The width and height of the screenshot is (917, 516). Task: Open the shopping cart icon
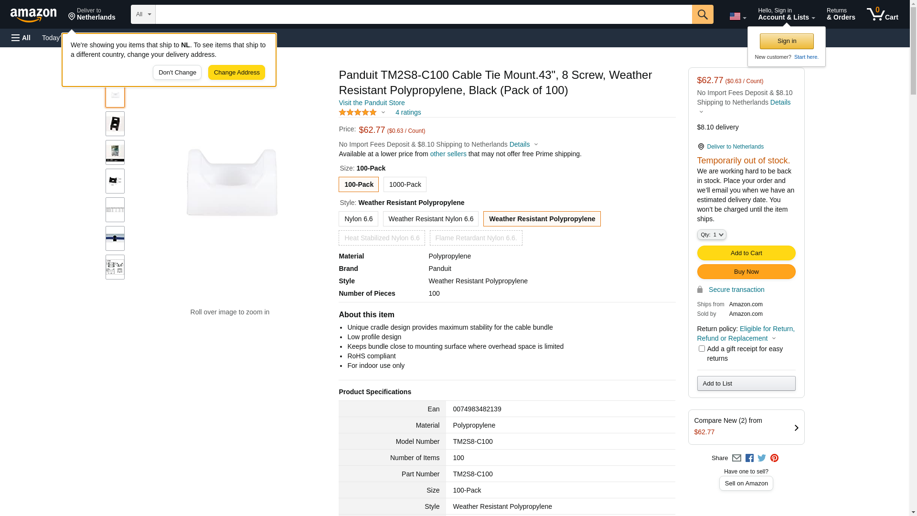pyautogui.click(x=882, y=14)
